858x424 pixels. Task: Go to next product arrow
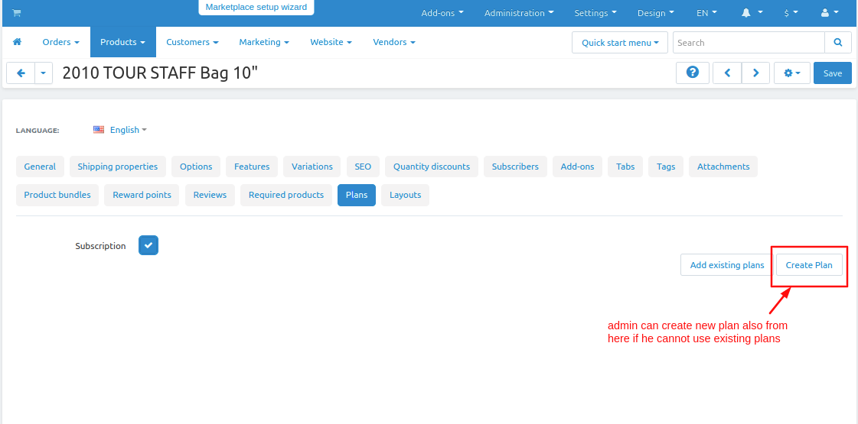(755, 73)
